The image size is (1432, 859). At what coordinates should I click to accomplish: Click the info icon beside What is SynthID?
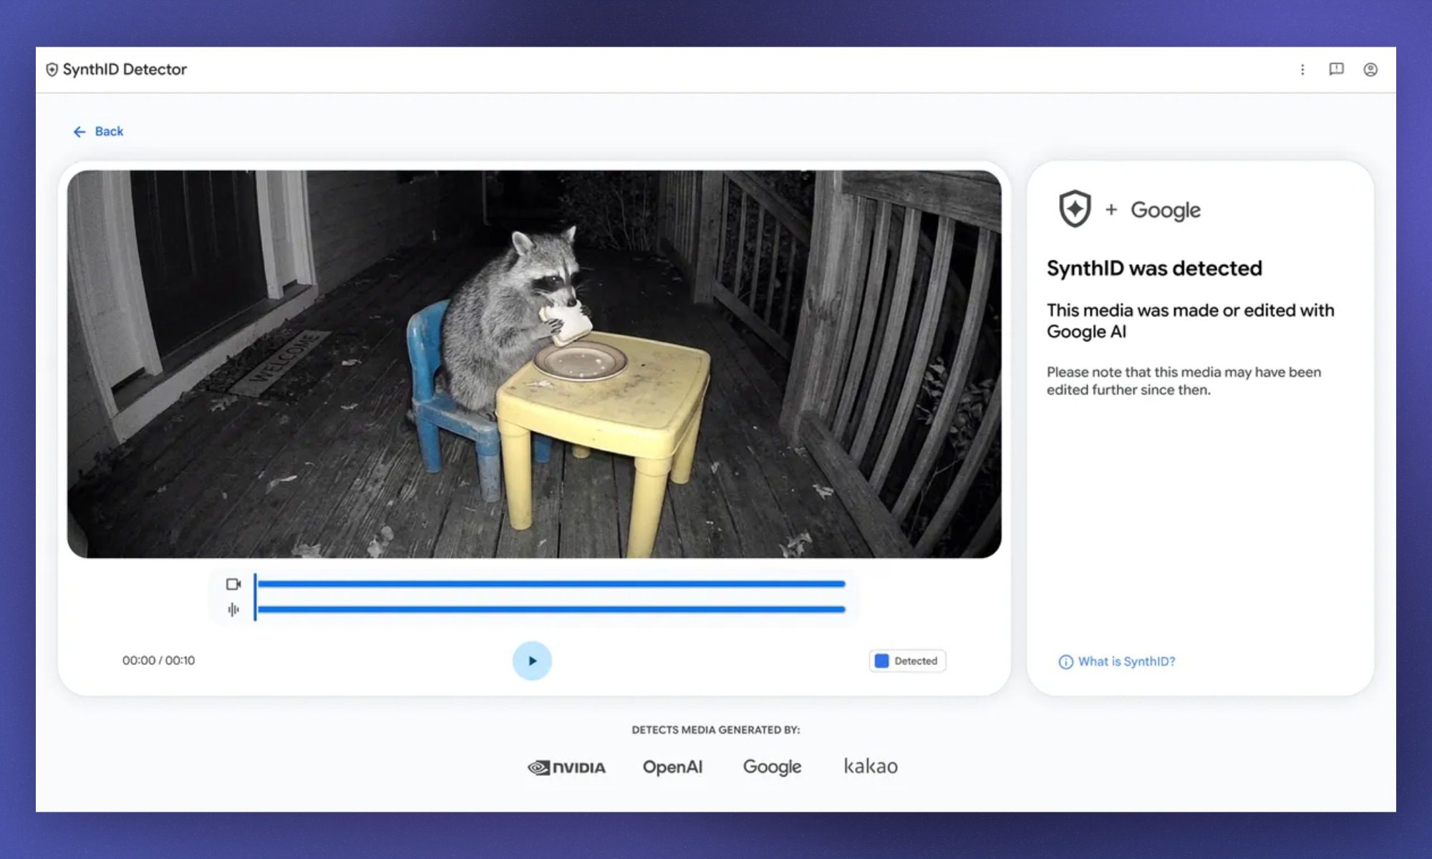click(1065, 662)
